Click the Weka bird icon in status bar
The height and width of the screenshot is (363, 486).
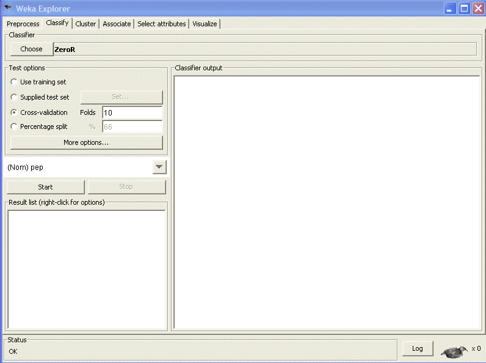point(454,351)
